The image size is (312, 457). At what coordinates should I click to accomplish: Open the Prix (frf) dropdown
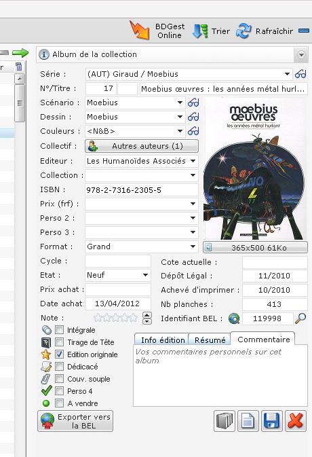point(193,204)
